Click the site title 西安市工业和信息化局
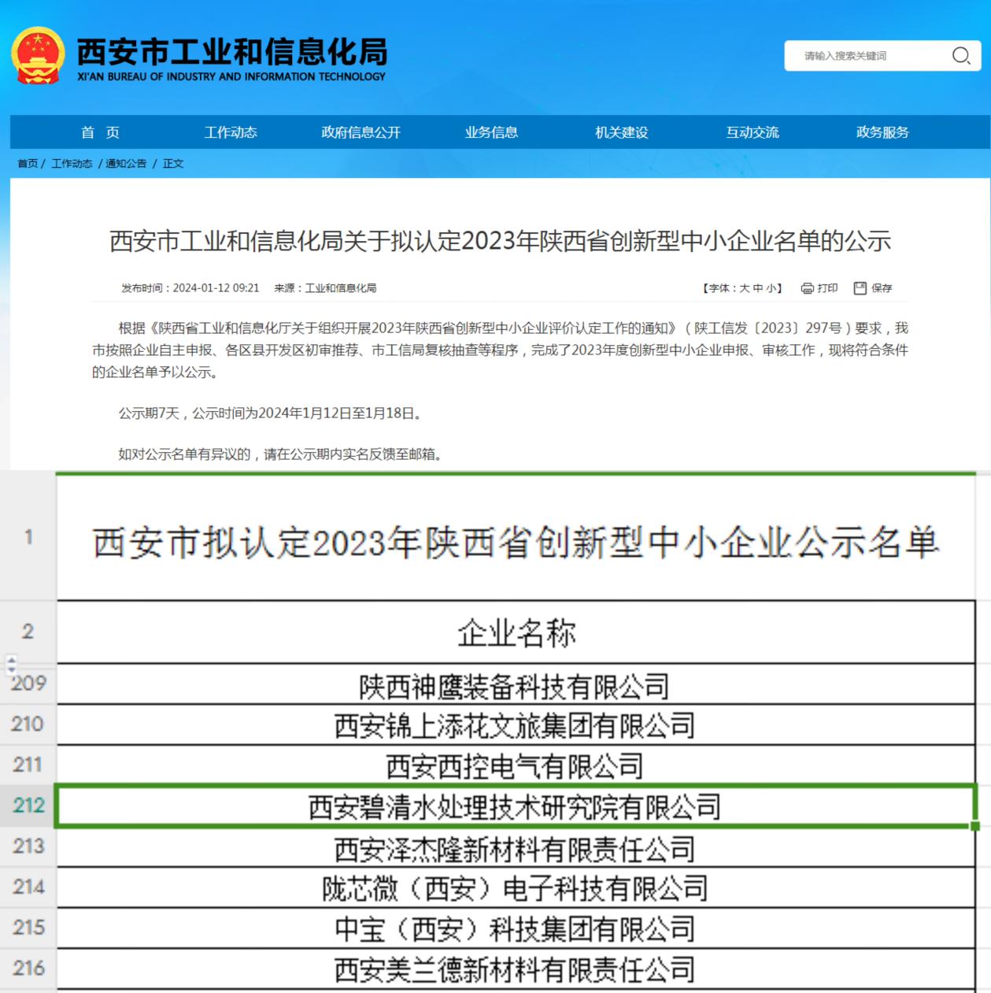Screen dimensions: 991x993 click(232, 52)
